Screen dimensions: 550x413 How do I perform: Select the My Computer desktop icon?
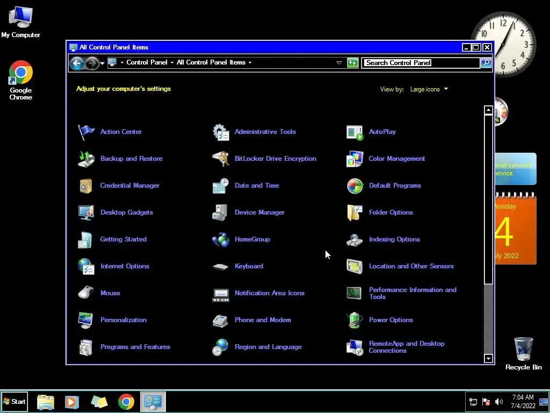click(x=21, y=22)
